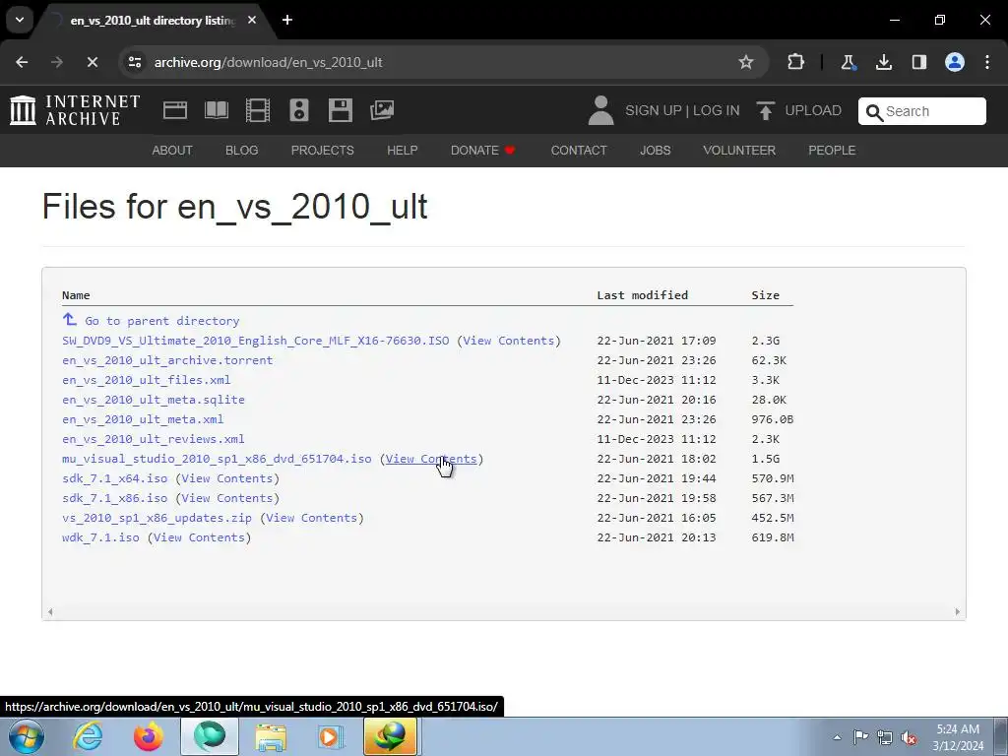Viewport: 1008px width, 756px height.
Task: Open the Images icon
Action: (382, 110)
